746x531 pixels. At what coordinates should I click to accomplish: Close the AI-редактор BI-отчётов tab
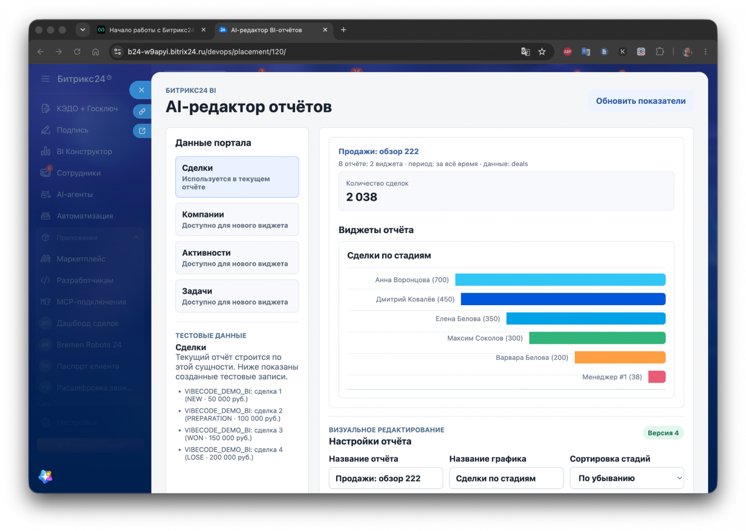point(325,30)
